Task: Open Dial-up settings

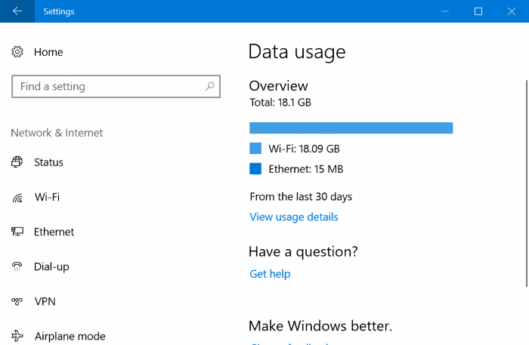Action: tap(51, 266)
